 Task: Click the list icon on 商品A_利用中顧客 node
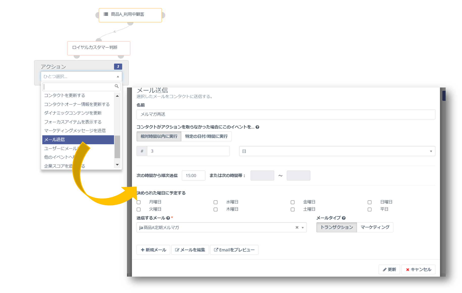point(106,14)
